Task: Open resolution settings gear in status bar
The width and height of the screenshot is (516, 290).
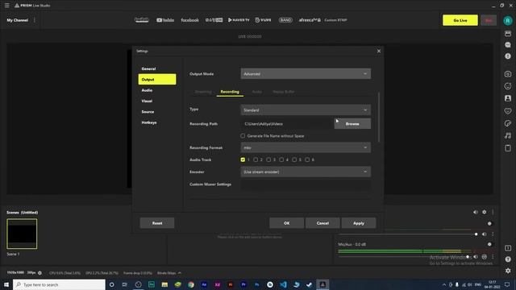Action: (40, 273)
